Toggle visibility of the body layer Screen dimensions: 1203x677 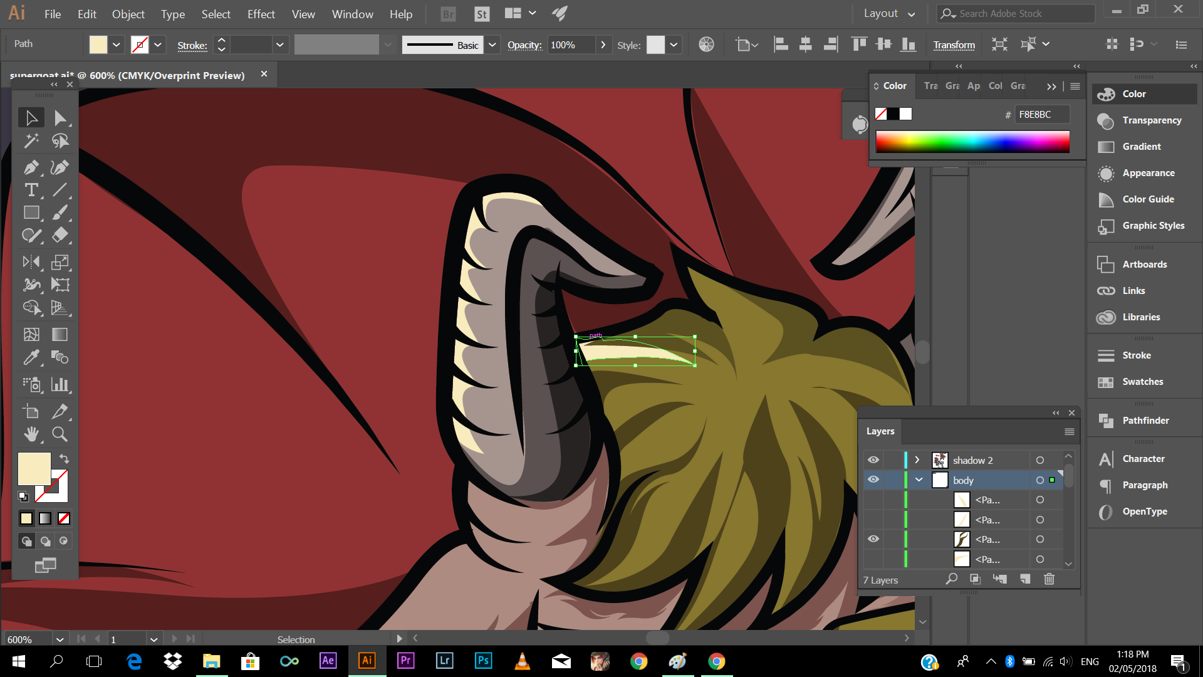point(873,480)
